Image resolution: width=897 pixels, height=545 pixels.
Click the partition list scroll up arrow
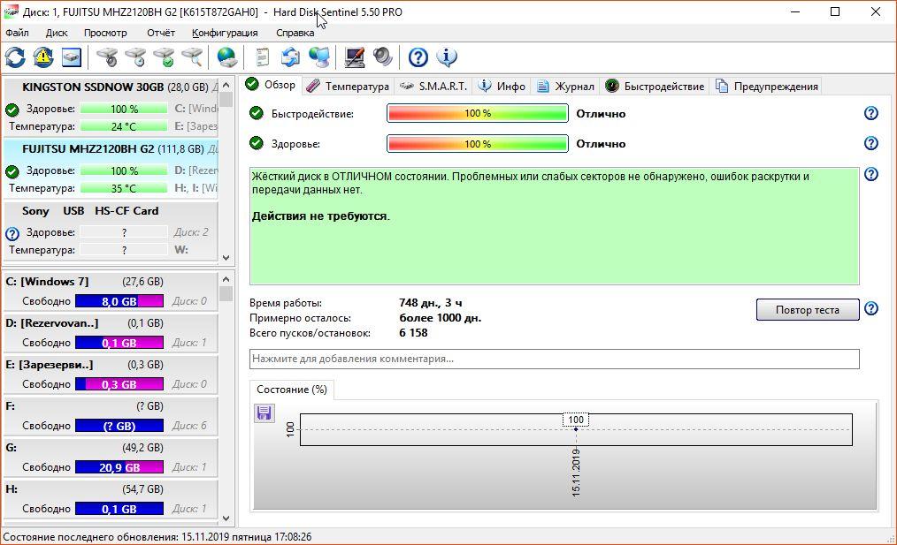[226, 279]
